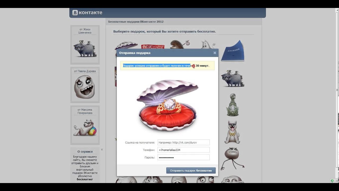Close the О сервисе info box

[102, 150]
